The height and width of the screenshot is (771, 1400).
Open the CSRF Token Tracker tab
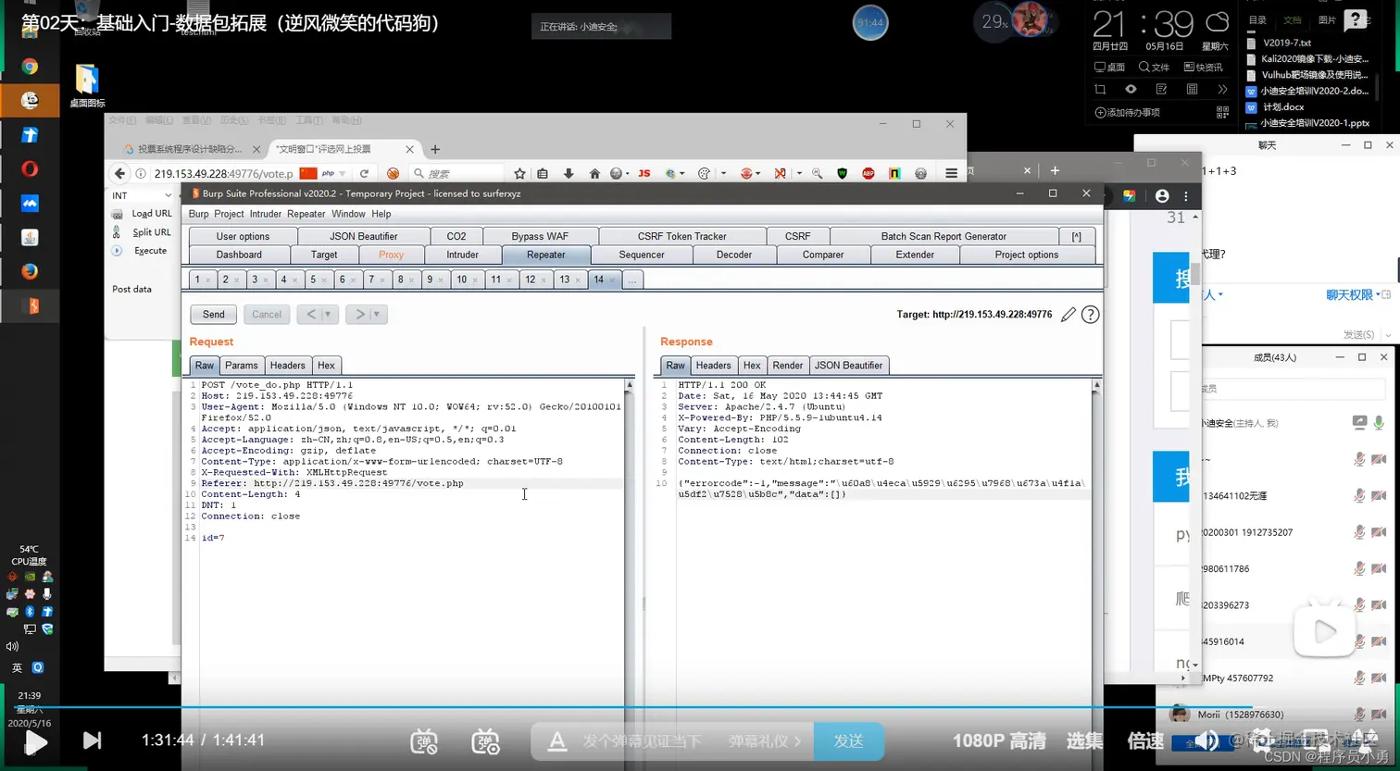pos(682,236)
